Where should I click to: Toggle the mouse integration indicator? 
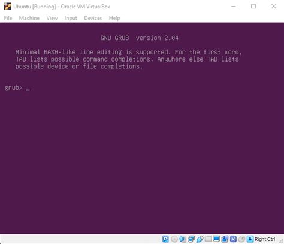[241, 239]
